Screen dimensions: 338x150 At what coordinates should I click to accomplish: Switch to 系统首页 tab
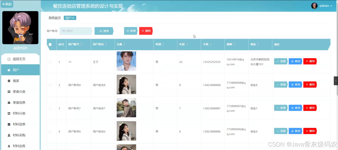(55, 18)
